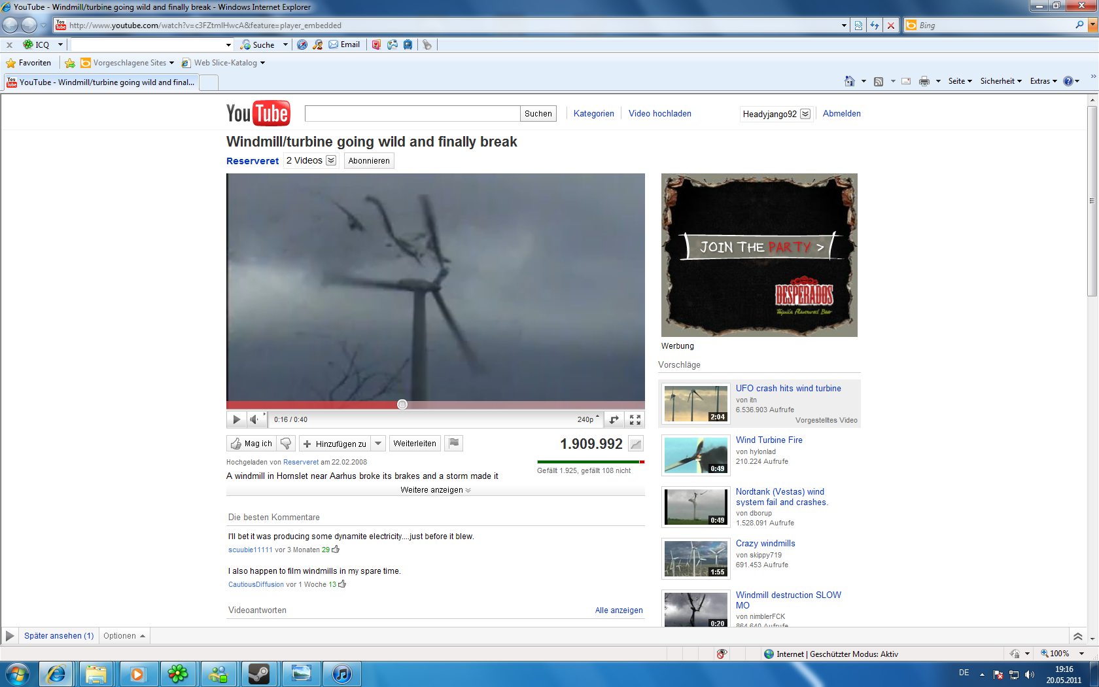This screenshot has width=1099, height=687.
Task: Click the add to favorites bar star icon
Action: coord(70,63)
